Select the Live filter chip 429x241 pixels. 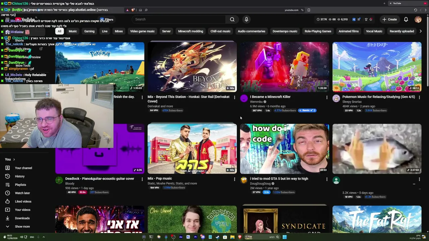(x=105, y=31)
